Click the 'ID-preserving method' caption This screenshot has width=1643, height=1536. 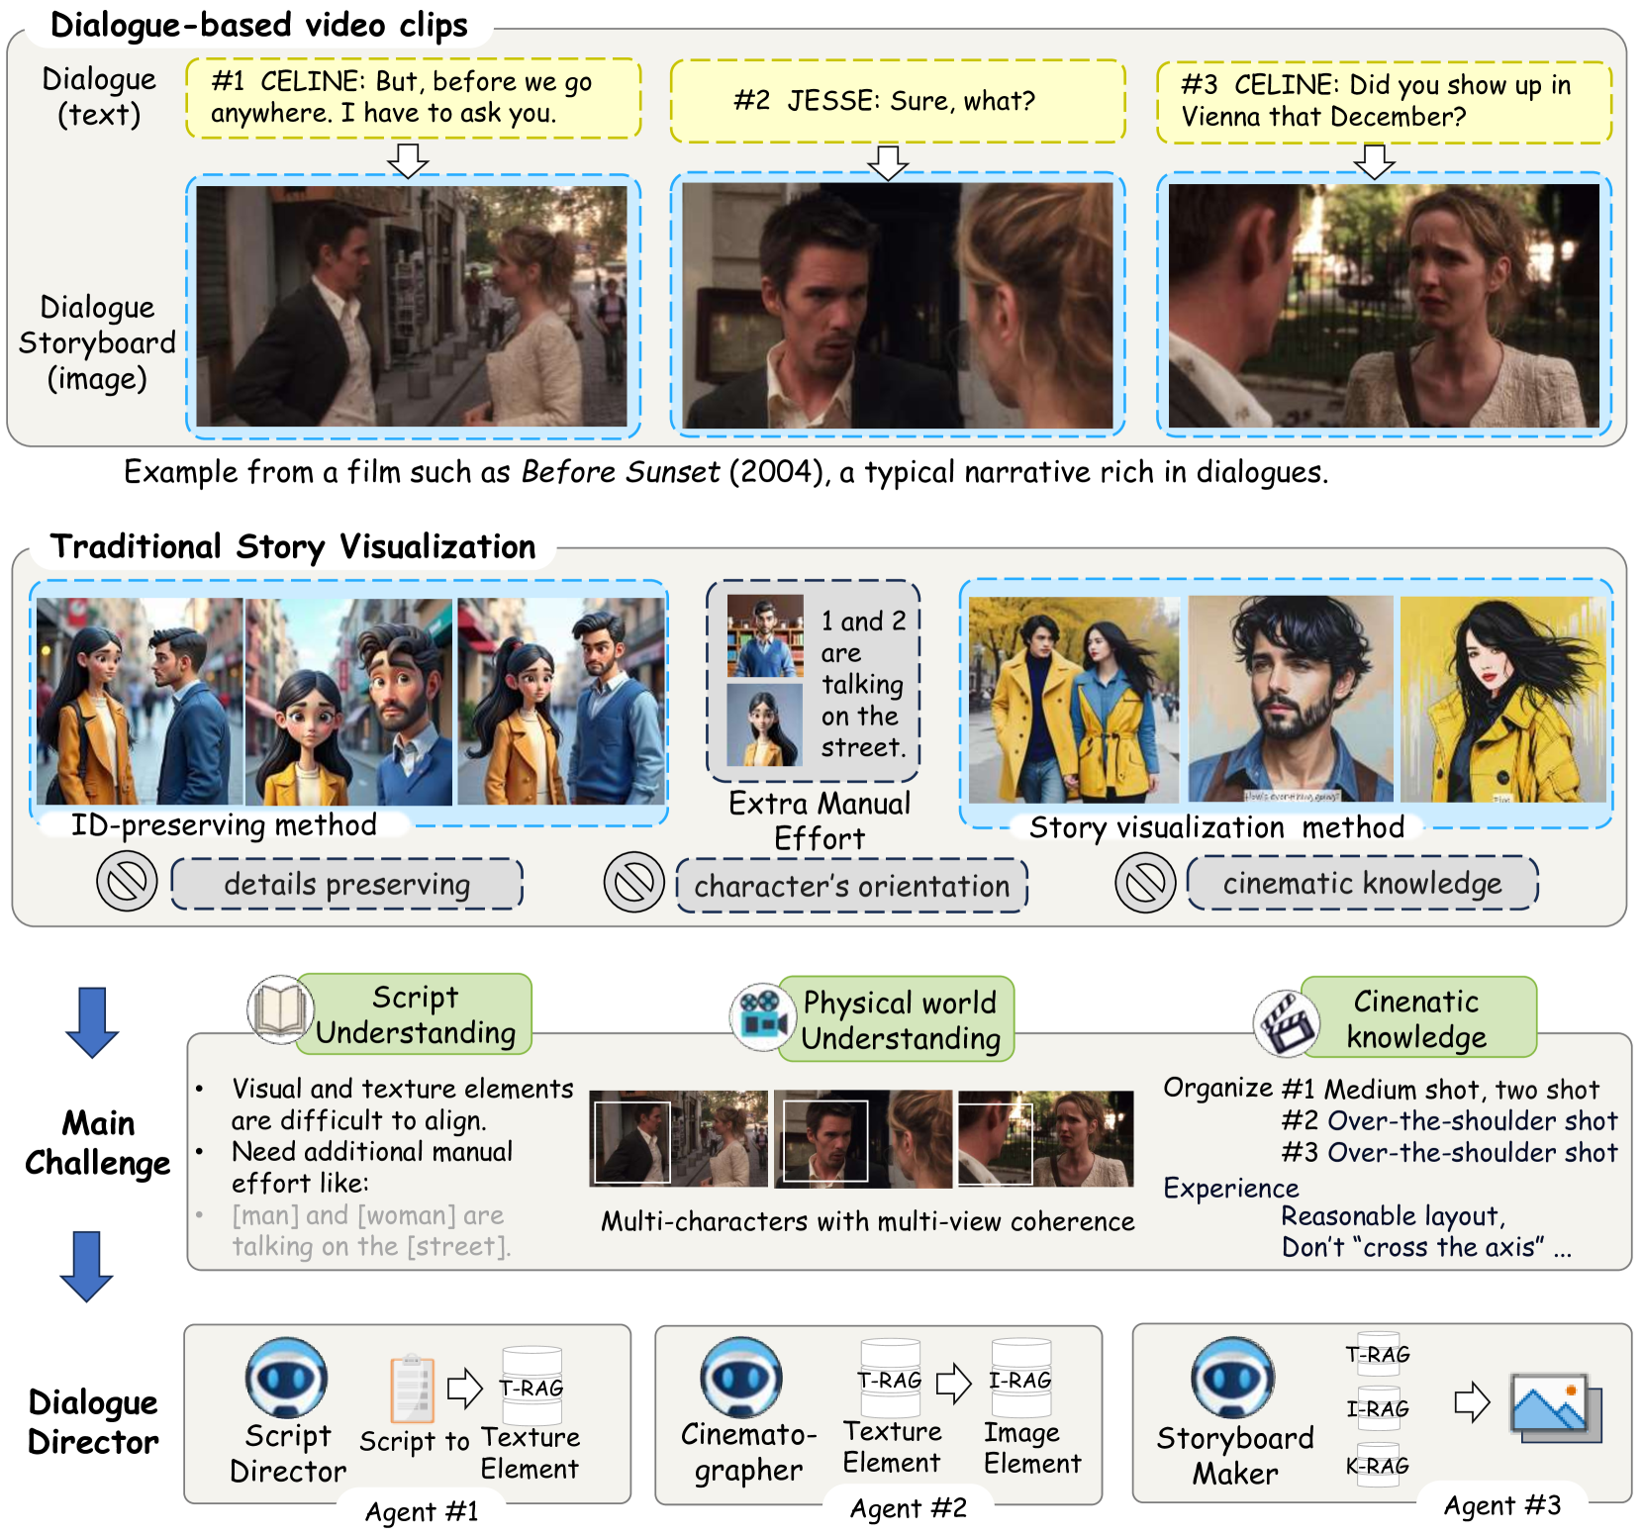[224, 824]
